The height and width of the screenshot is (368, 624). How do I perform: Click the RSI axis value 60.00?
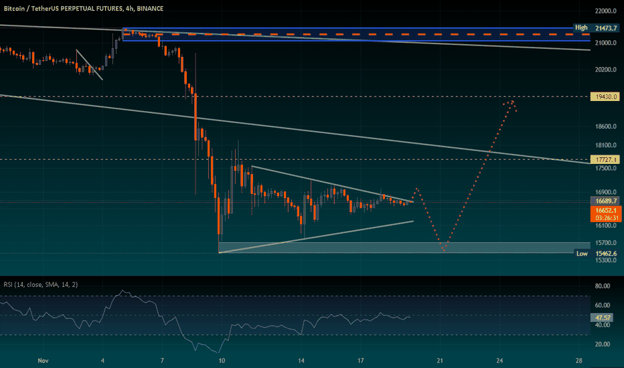pyautogui.click(x=603, y=305)
